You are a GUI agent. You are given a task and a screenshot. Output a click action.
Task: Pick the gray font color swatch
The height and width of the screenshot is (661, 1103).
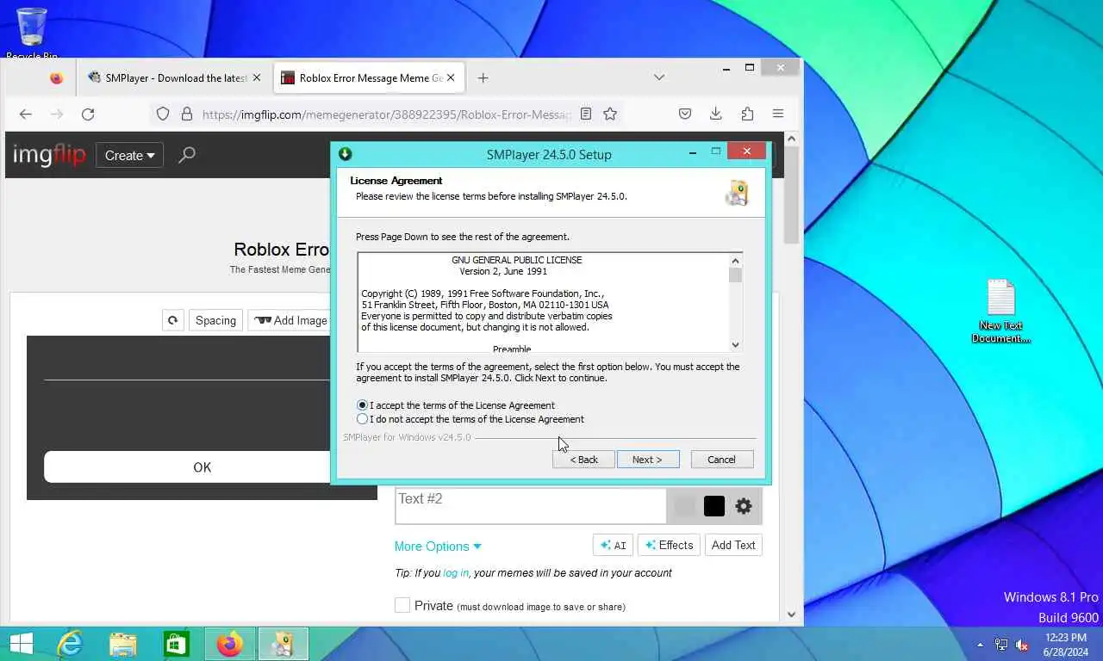point(684,506)
